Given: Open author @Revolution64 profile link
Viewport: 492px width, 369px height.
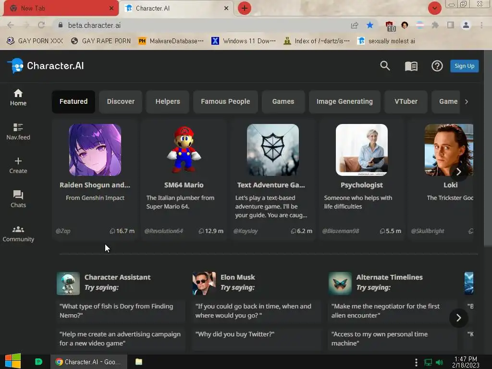Looking at the screenshot, I should [x=163, y=231].
